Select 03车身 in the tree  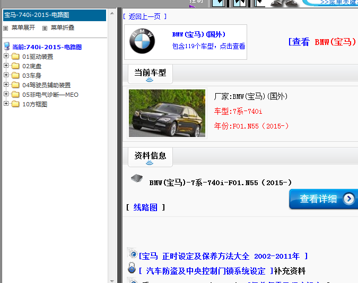(x=32, y=76)
